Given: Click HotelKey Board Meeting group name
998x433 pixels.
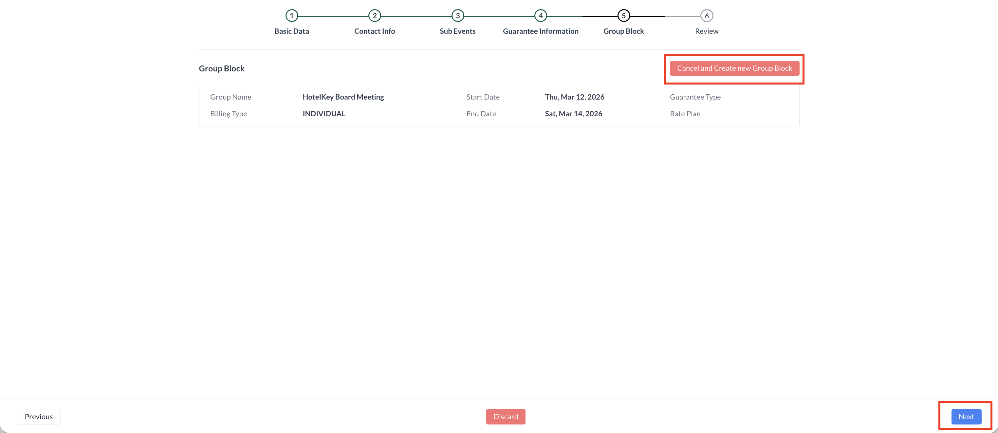Looking at the screenshot, I should [343, 97].
